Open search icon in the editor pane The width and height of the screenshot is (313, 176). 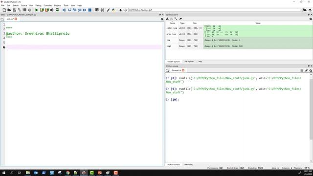click(x=162, y=19)
